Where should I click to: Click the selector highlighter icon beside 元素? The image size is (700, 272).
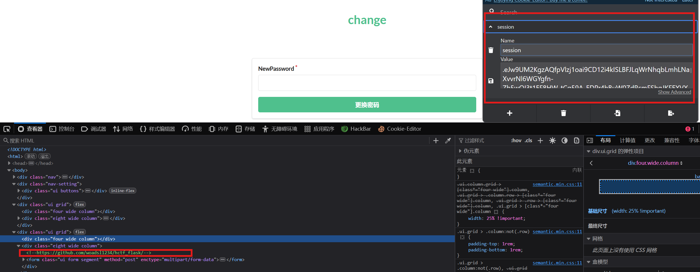click(472, 171)
